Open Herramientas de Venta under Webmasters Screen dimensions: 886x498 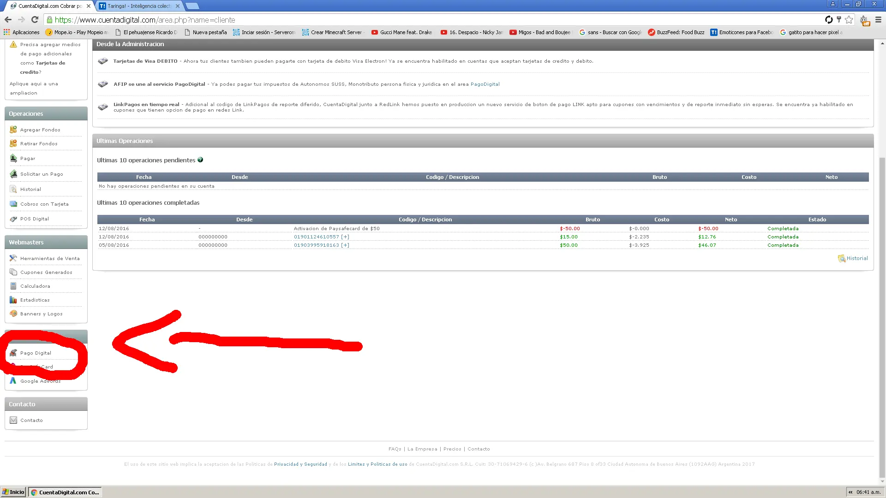[x=50, y=259]
